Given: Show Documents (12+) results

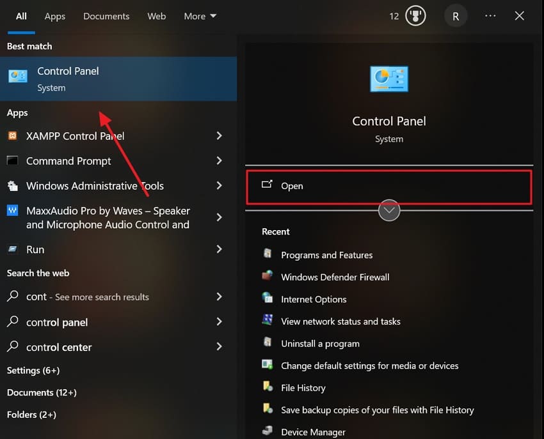Looking at the screenshot, I should 42,392.
